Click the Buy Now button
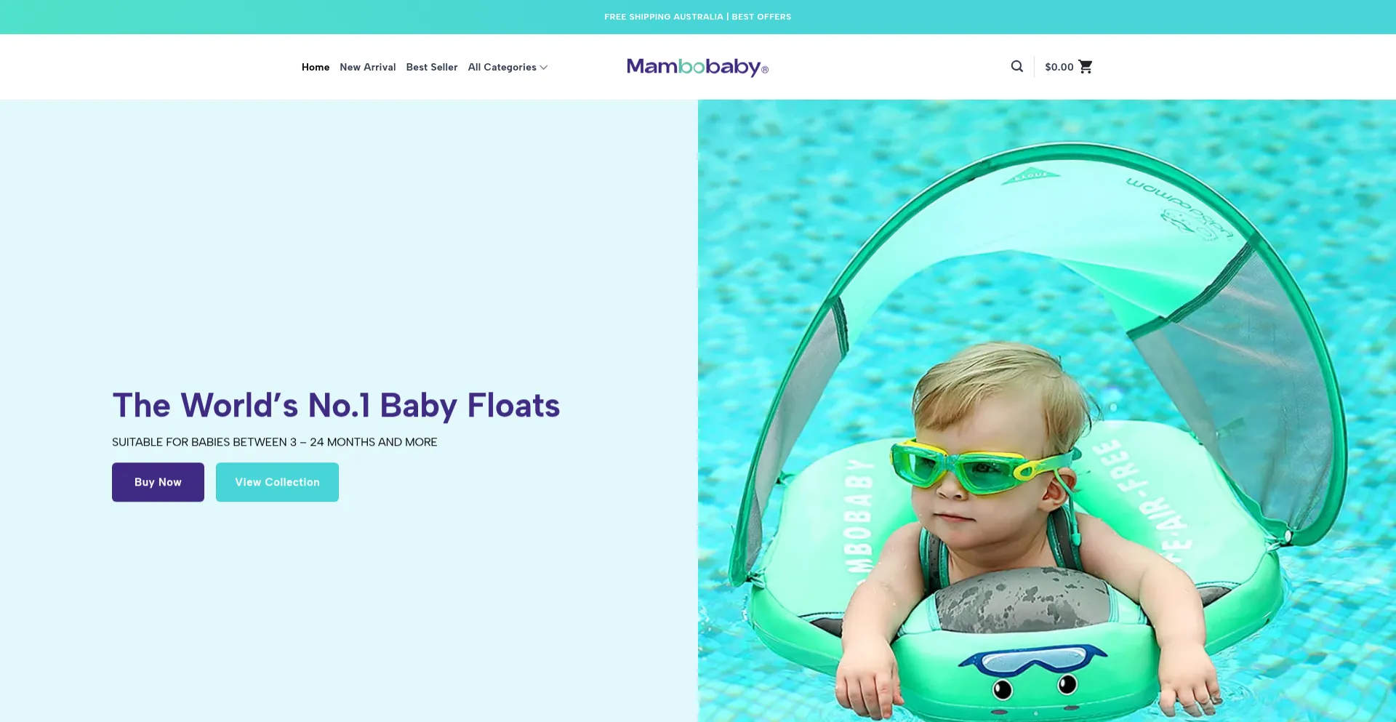Image resolution: width=1396 pixels, height=722 pixels. point(158,482)
